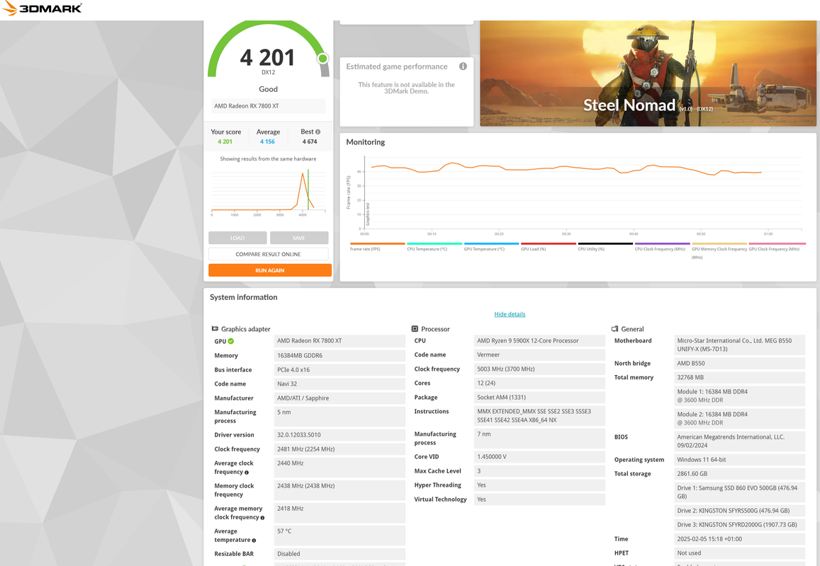Image resolution: width=820 pixels, height=566 pixels.
Task: Select Motherboard value MEG B550 UNIFY-X
Action: 739,345
